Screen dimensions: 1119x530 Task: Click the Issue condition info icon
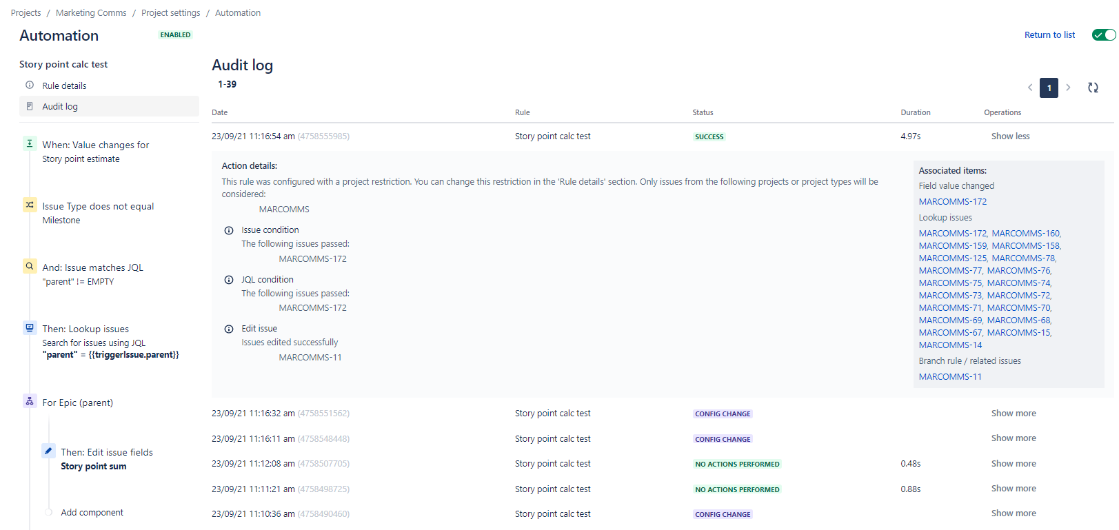click(x=229, y=231)
